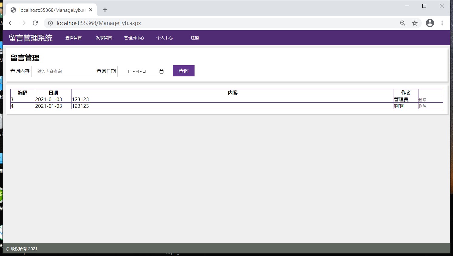This screenshot has width=453, height=256.
Task: Reload the page with the refresh icon
Action: (x=35, y=23)
